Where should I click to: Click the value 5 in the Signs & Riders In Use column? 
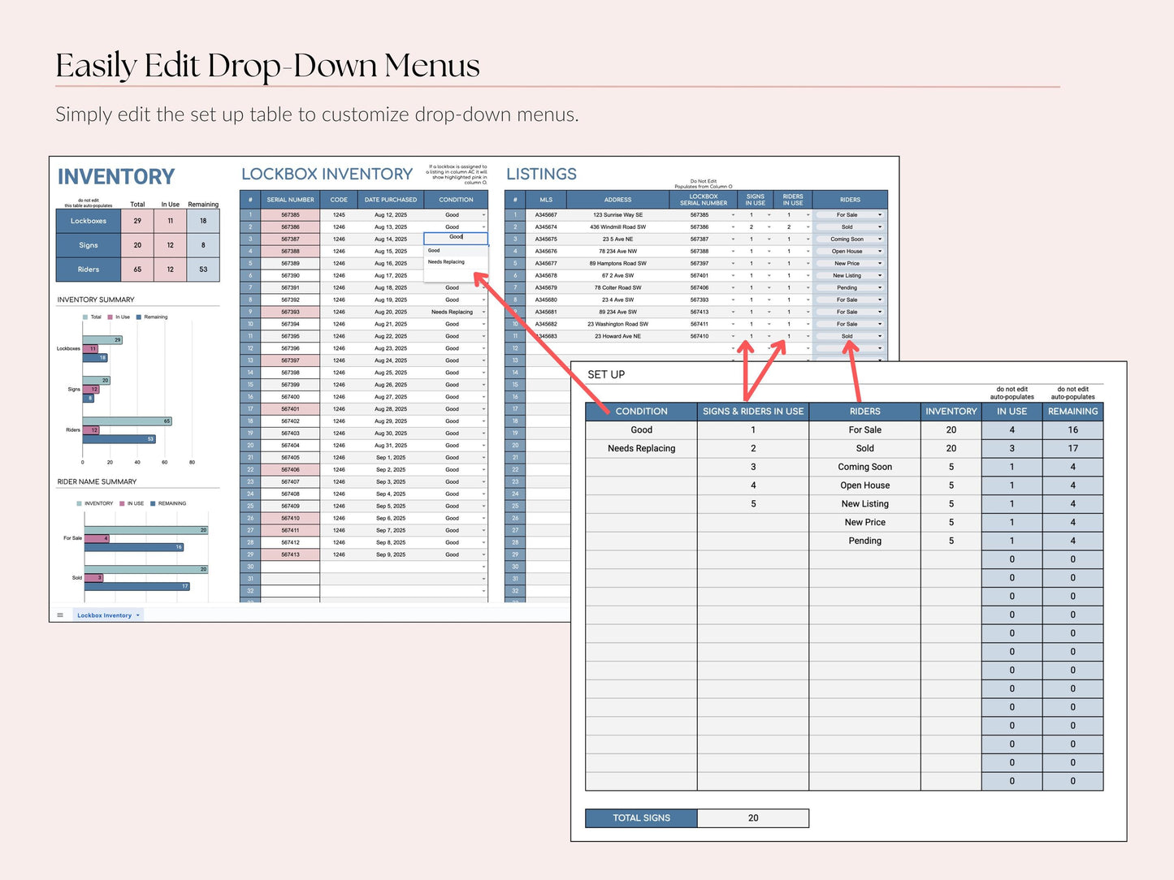tap(753, 504)
